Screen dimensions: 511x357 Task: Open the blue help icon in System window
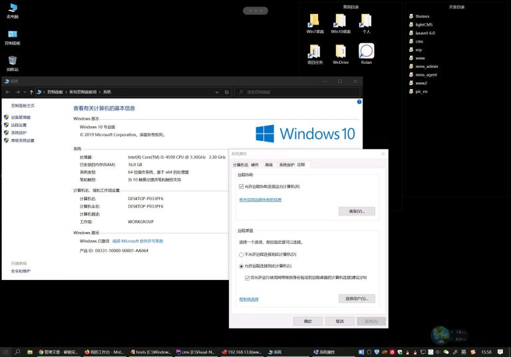359,102
